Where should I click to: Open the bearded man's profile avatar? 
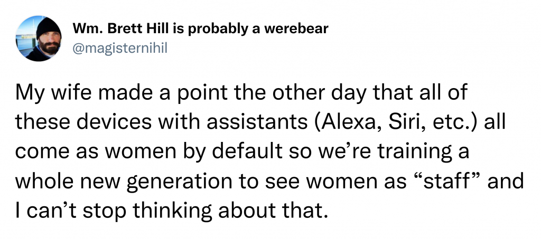39,39
